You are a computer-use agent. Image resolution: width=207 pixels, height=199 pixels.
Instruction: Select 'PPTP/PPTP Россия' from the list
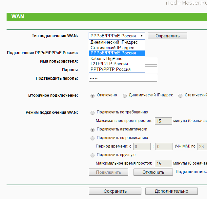pos(110,70)
